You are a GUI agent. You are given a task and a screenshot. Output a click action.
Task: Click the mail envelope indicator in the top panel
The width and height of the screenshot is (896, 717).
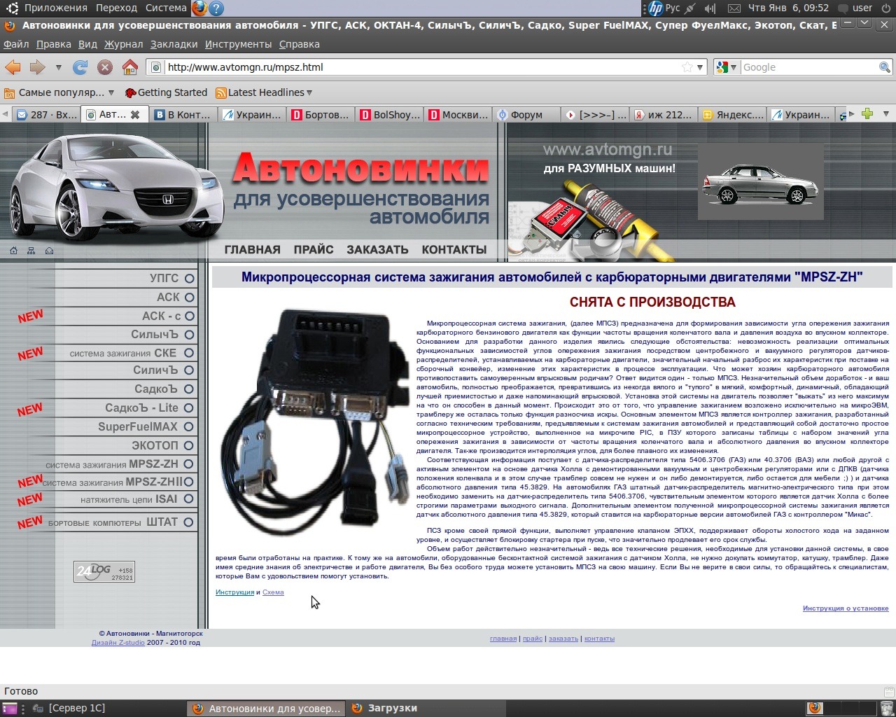pyautogui.click(x=734, y=8)
